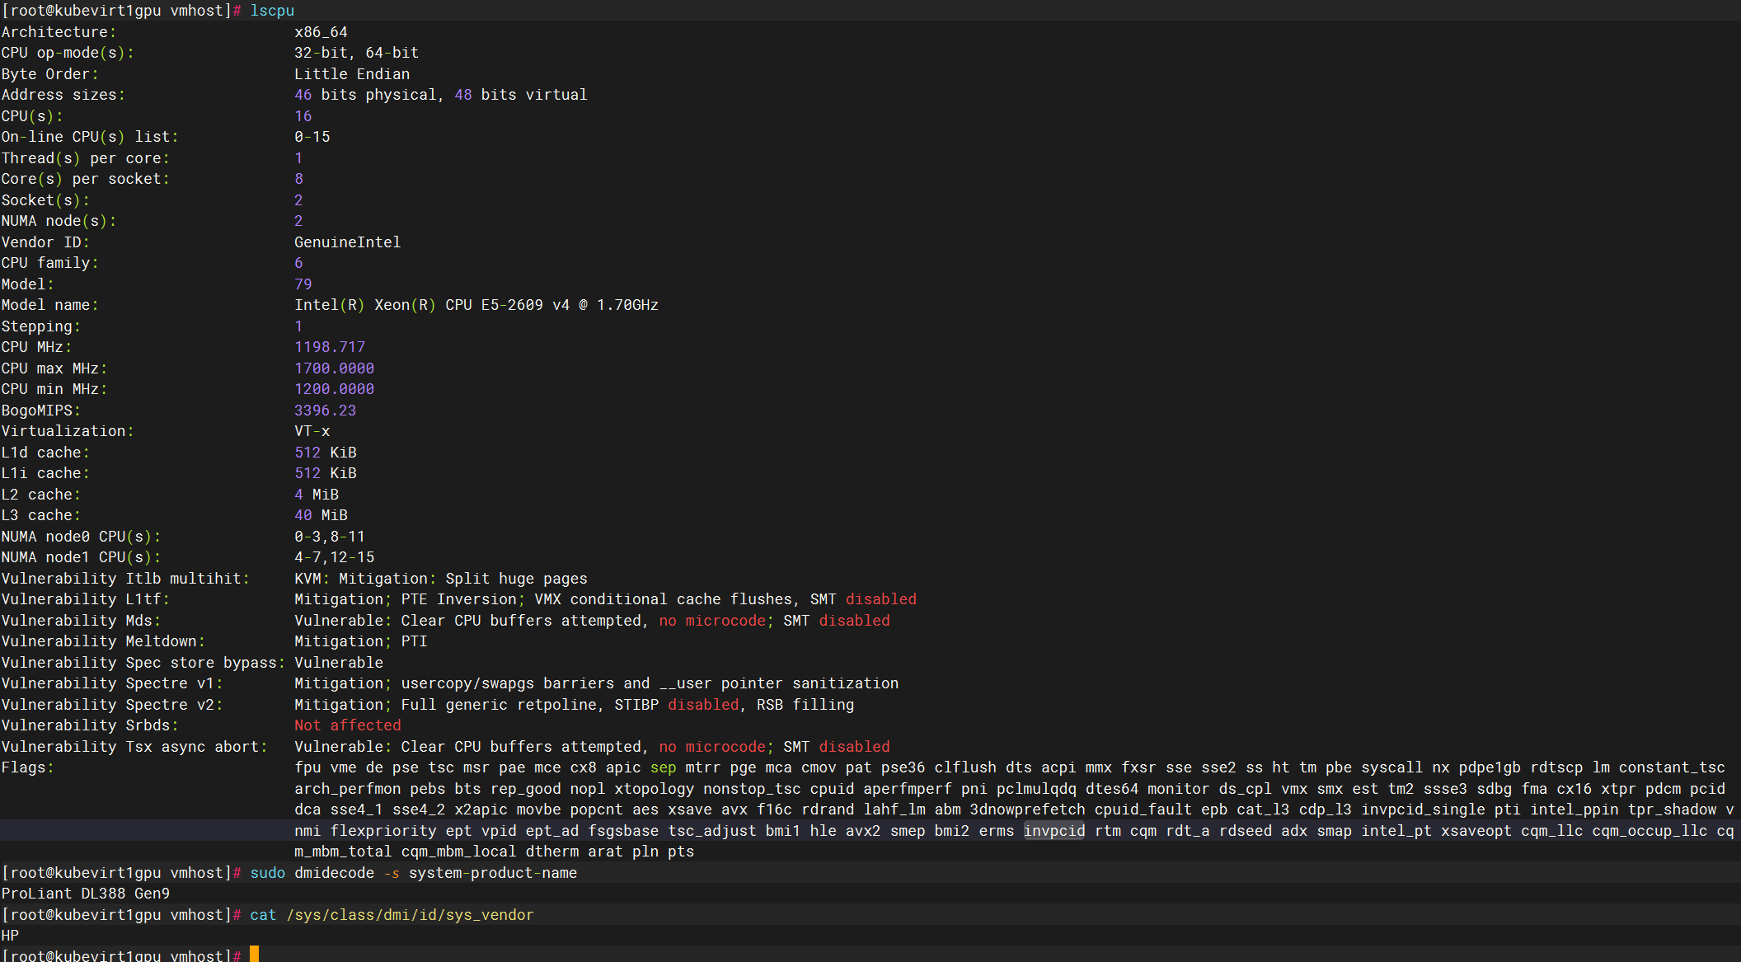Click the '32-bit, 64-bit' op-mode value
This screenshot has width=1741, height=962.
click(x=356, y=53)
